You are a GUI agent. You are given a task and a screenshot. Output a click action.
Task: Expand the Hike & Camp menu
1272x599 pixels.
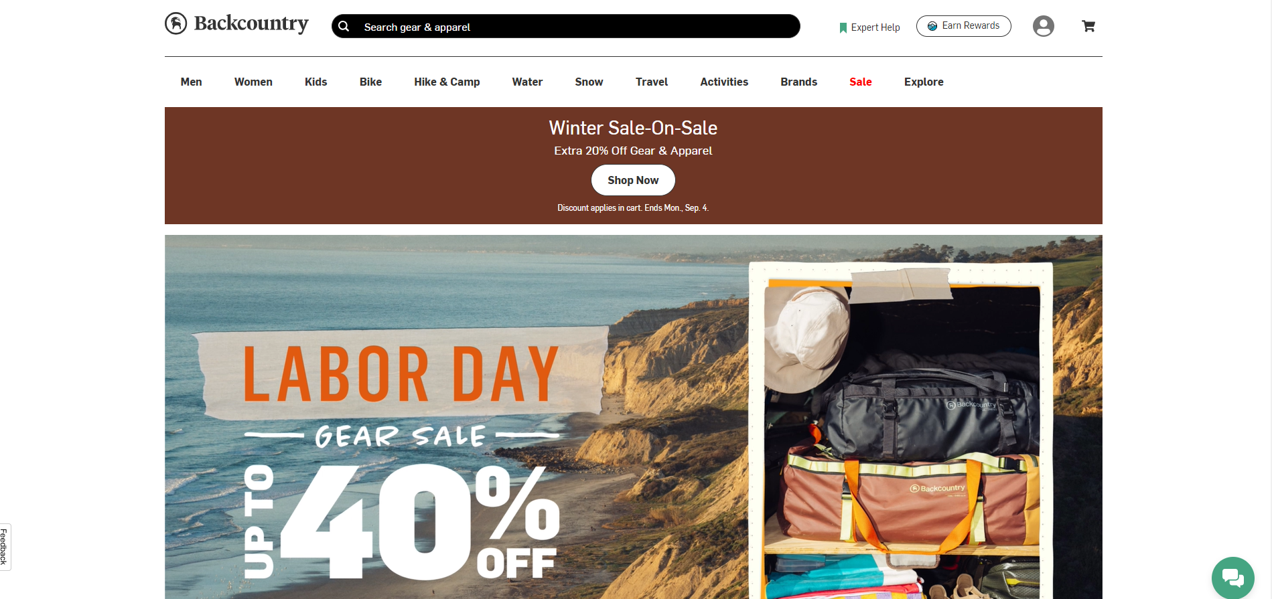point(447,82)
